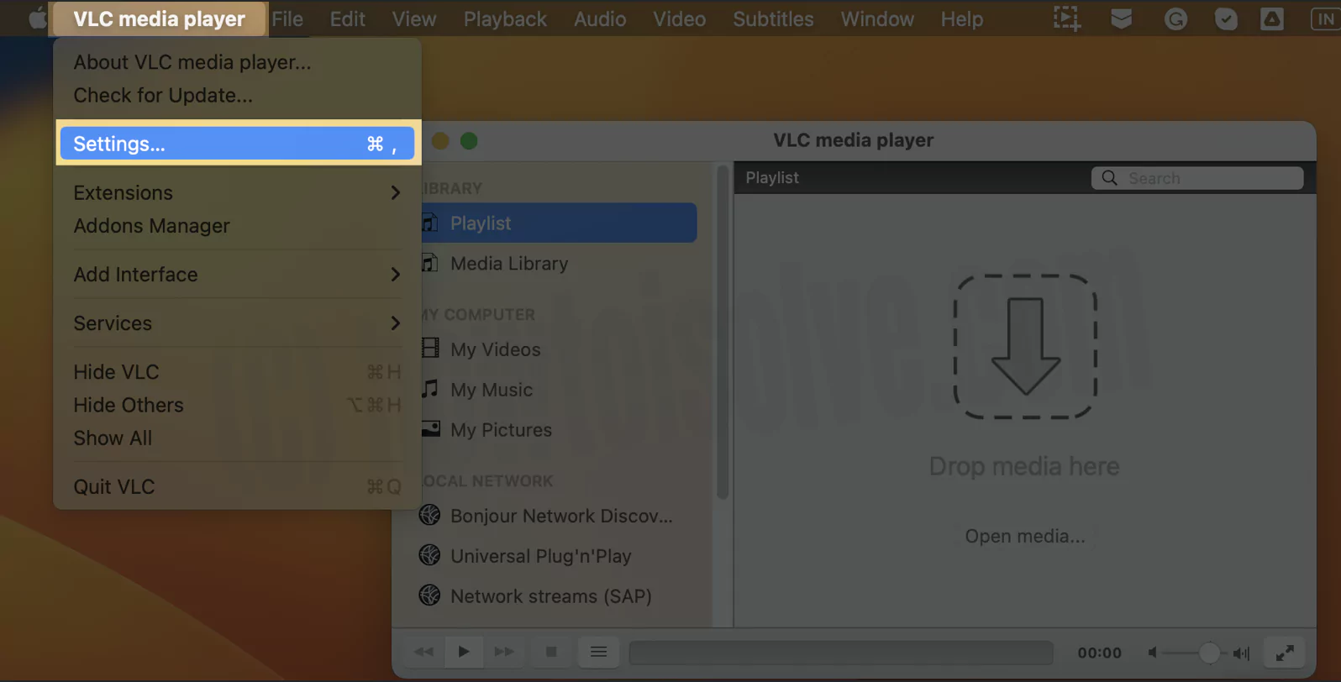Screen dimensions: 1341x682
Task: Click the Media Library sidebar icon
Action: tap(430, 263)
